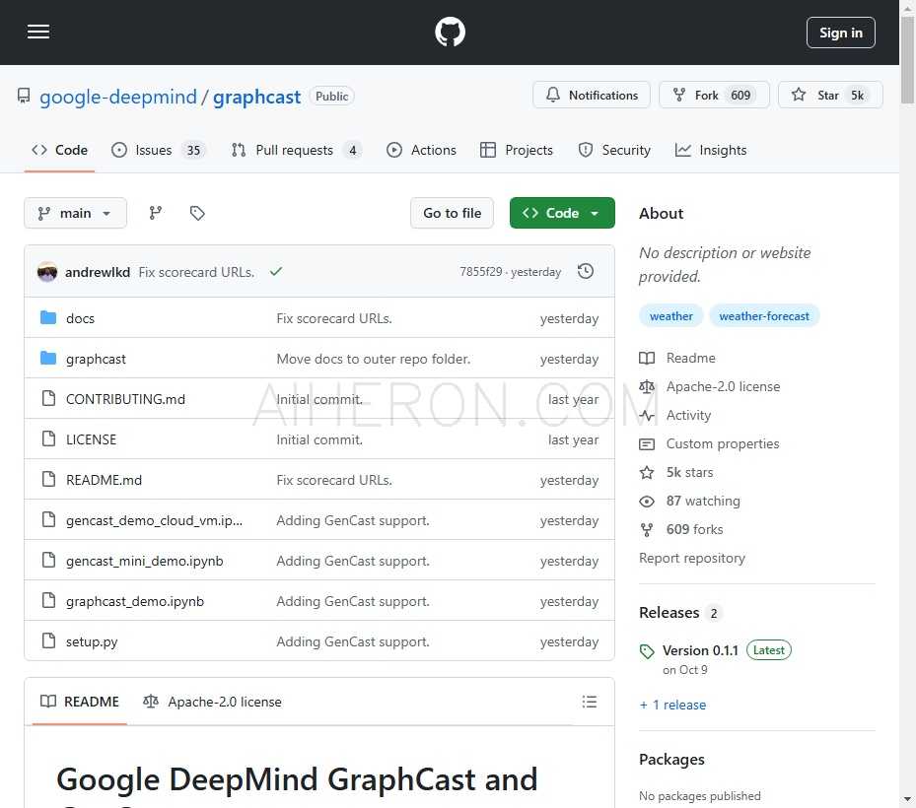Open the andrewlkd author link
The height and width of the screenshot is (808, 916).
click(98, 272)
